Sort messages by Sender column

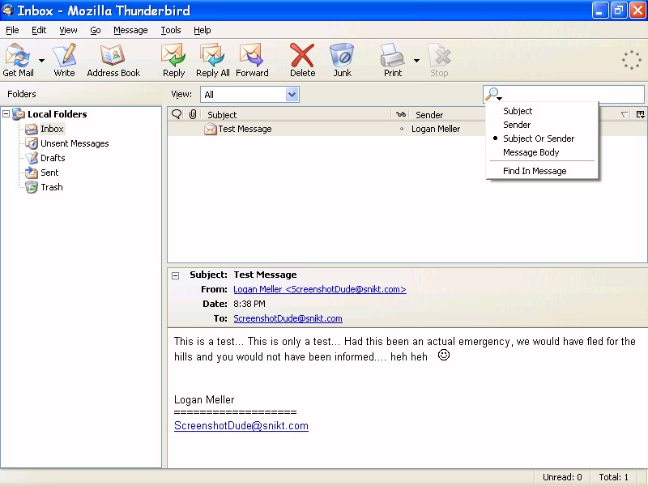tap(429, 114)
